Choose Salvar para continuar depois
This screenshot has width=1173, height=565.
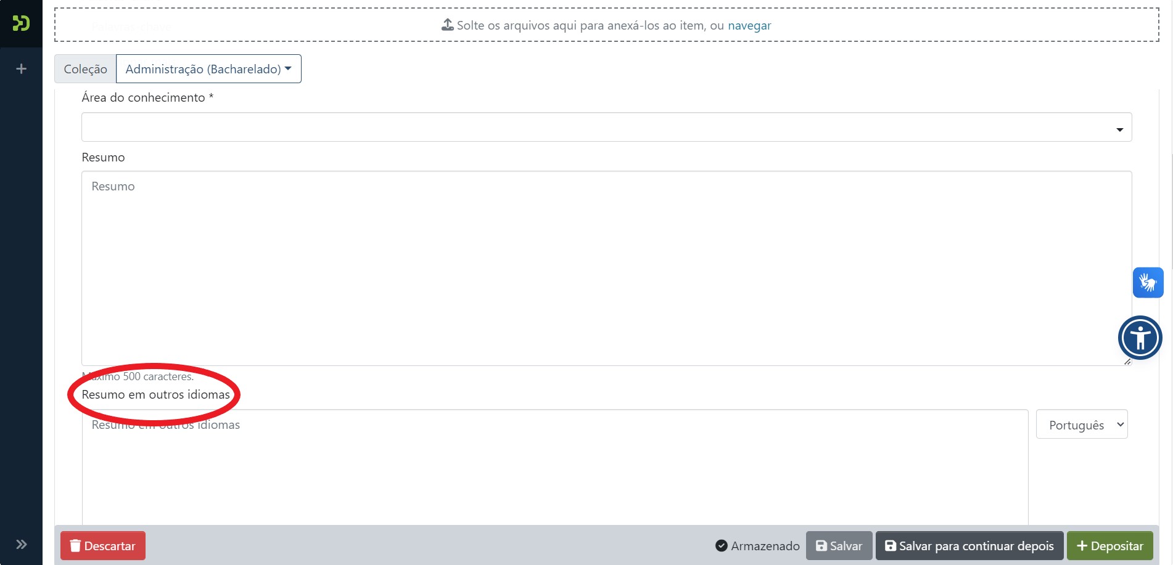(969, 546)
